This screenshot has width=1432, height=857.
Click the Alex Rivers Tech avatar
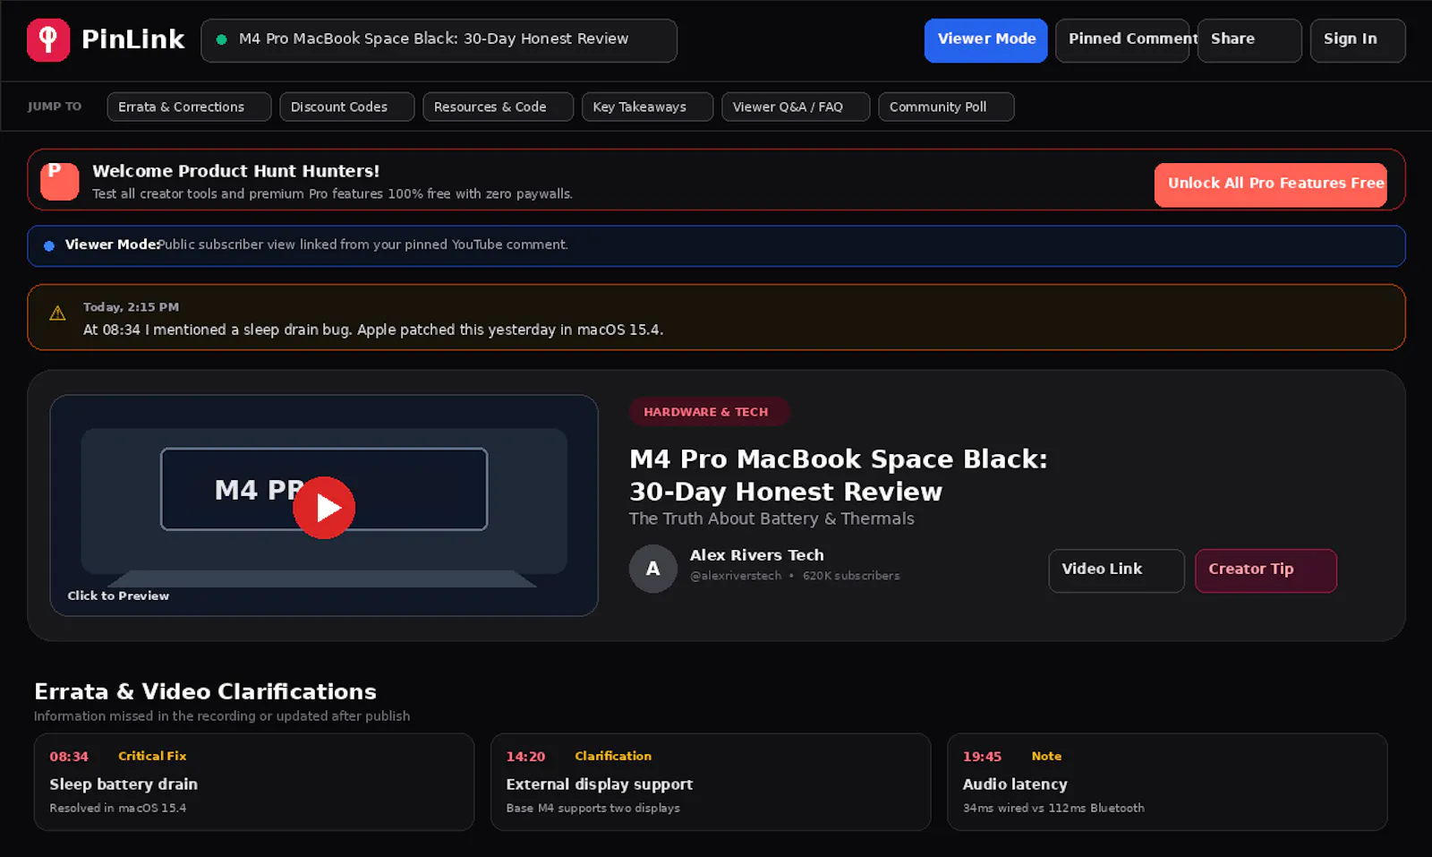[x=653, y=569]
